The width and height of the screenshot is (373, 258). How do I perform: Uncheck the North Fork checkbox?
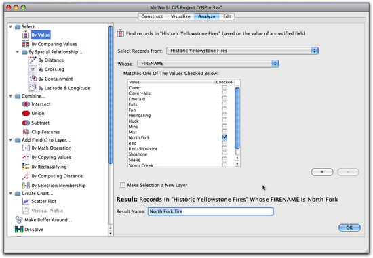(224, 137)
